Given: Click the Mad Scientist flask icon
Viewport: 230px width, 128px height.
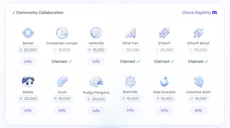Looking at the screenshot, I should [164, 82].
